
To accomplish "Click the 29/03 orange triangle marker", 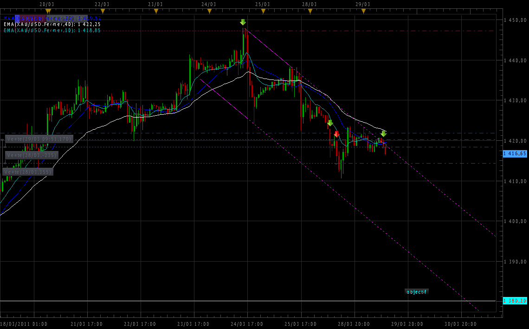I will tap(363, 11).
